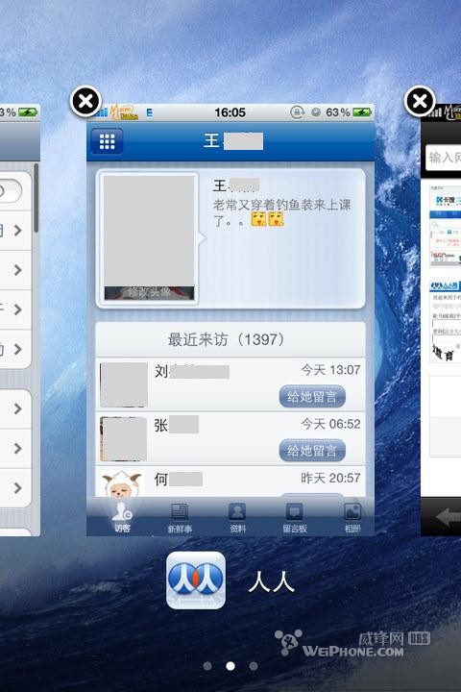Open the 相册 tab

(x=352, y=518)
